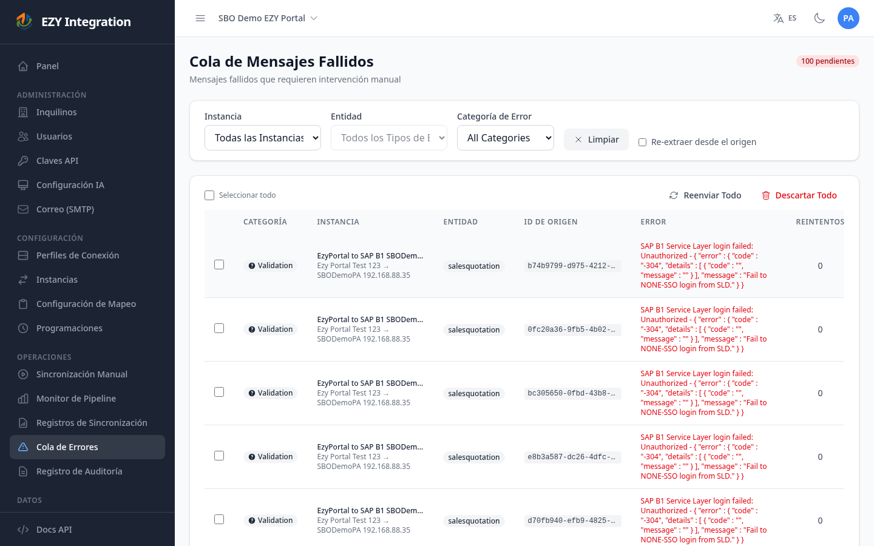Click the X icon in Limpiar button
Screen dimensions: 874x546
578,140
